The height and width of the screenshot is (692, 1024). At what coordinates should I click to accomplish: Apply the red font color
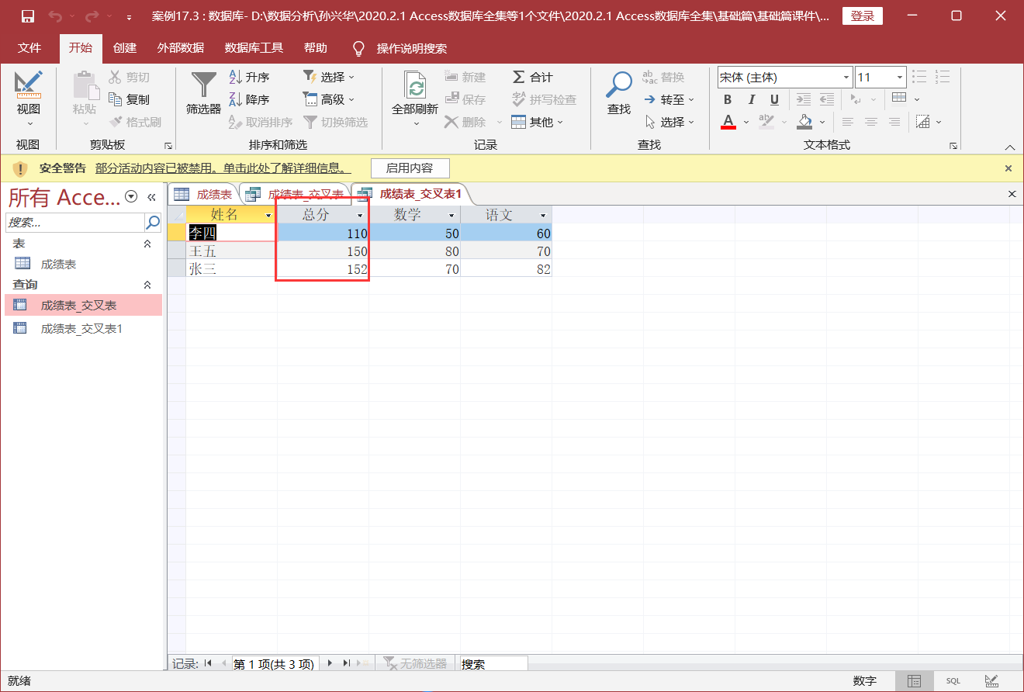tap(728, 122)
